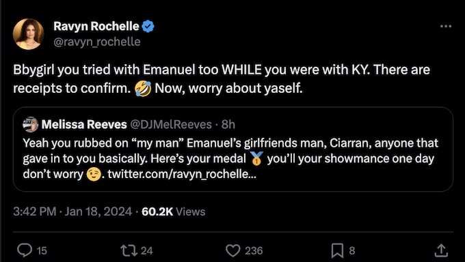
Task: Like the tweet with heart icon
Action: 233,250
